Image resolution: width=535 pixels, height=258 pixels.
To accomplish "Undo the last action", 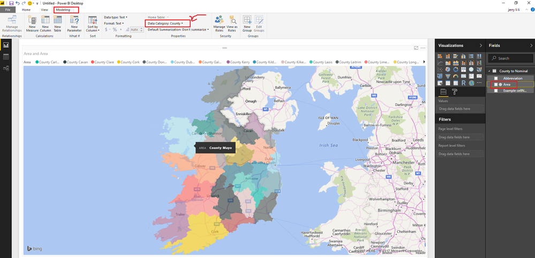I will click(17, 3).
